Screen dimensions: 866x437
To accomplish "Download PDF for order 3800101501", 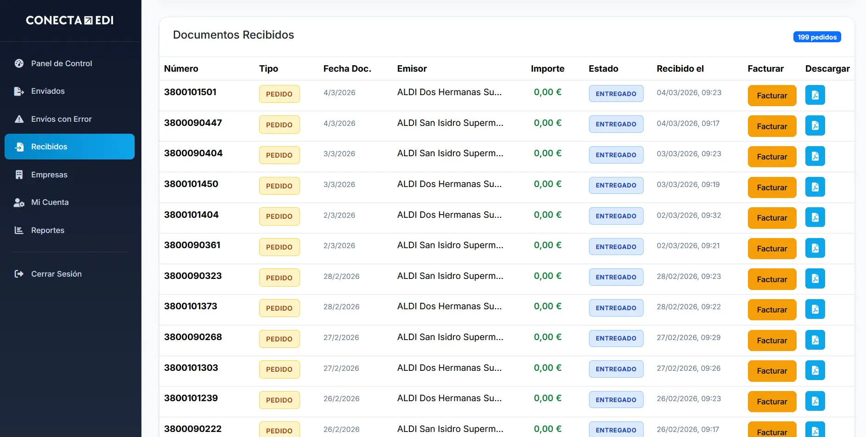I will coord(815,95).
